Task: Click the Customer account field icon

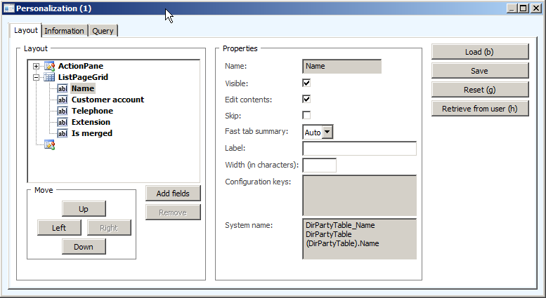Action: tap(63, 100)
